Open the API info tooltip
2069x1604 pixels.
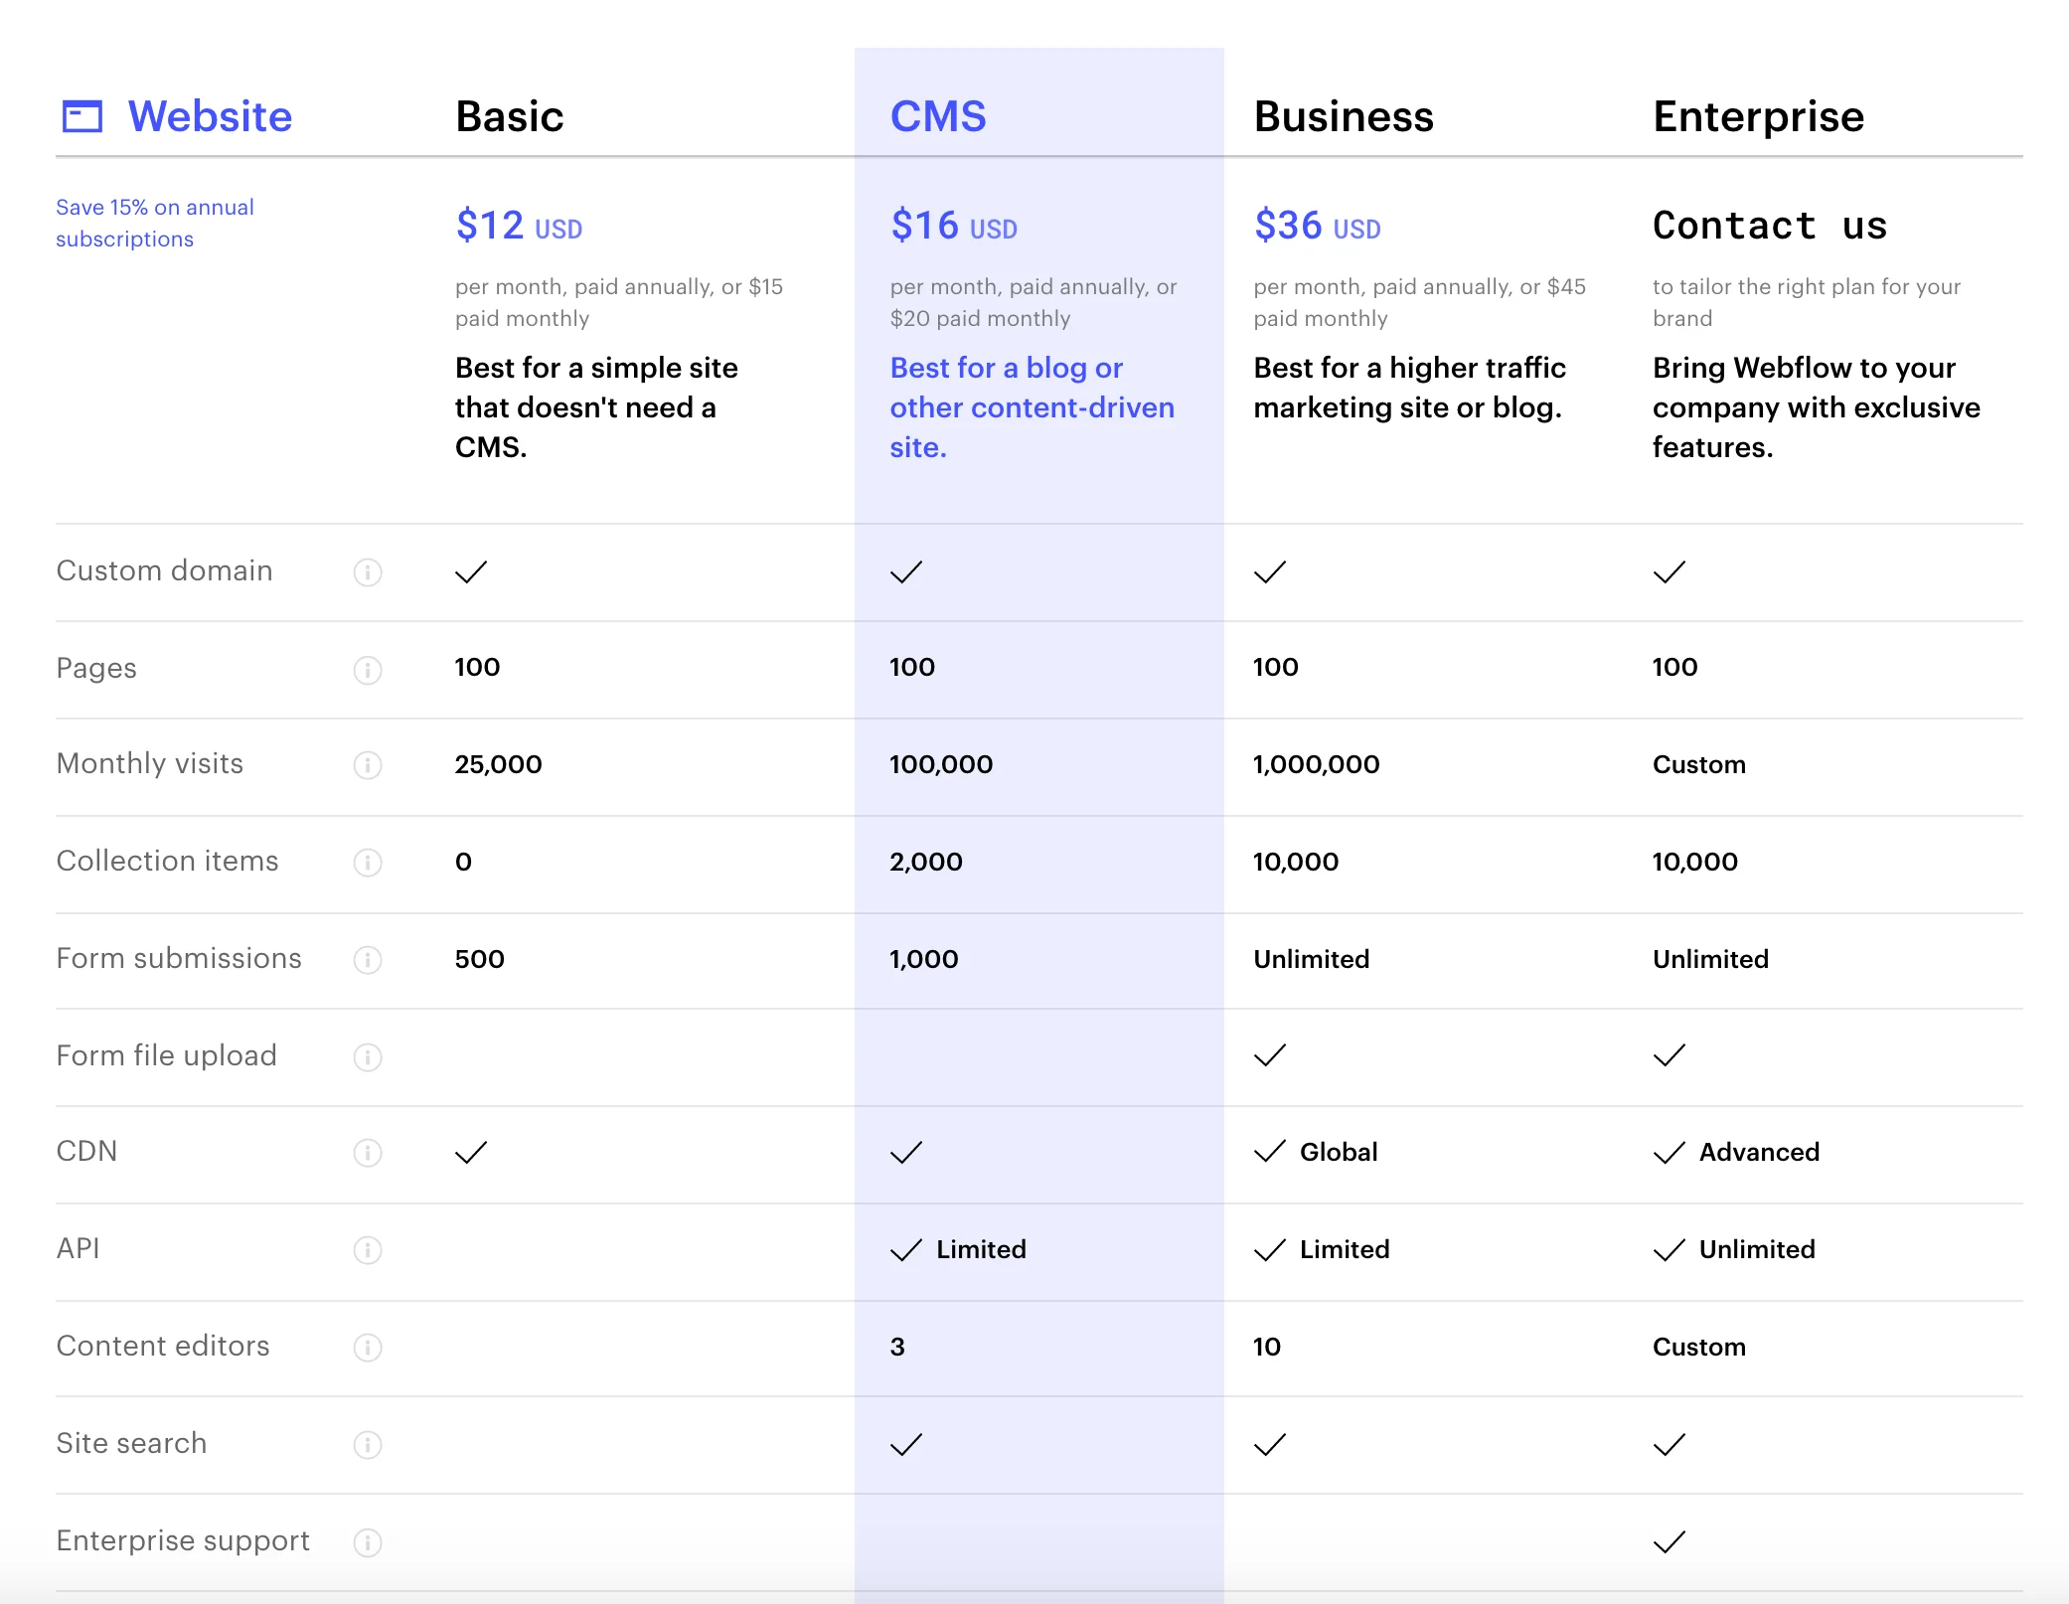click(x=368, y=1250)
